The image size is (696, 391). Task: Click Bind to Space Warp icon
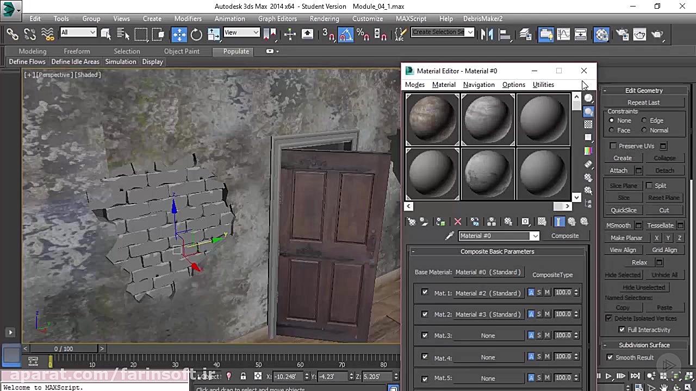[x=47, y=34]
